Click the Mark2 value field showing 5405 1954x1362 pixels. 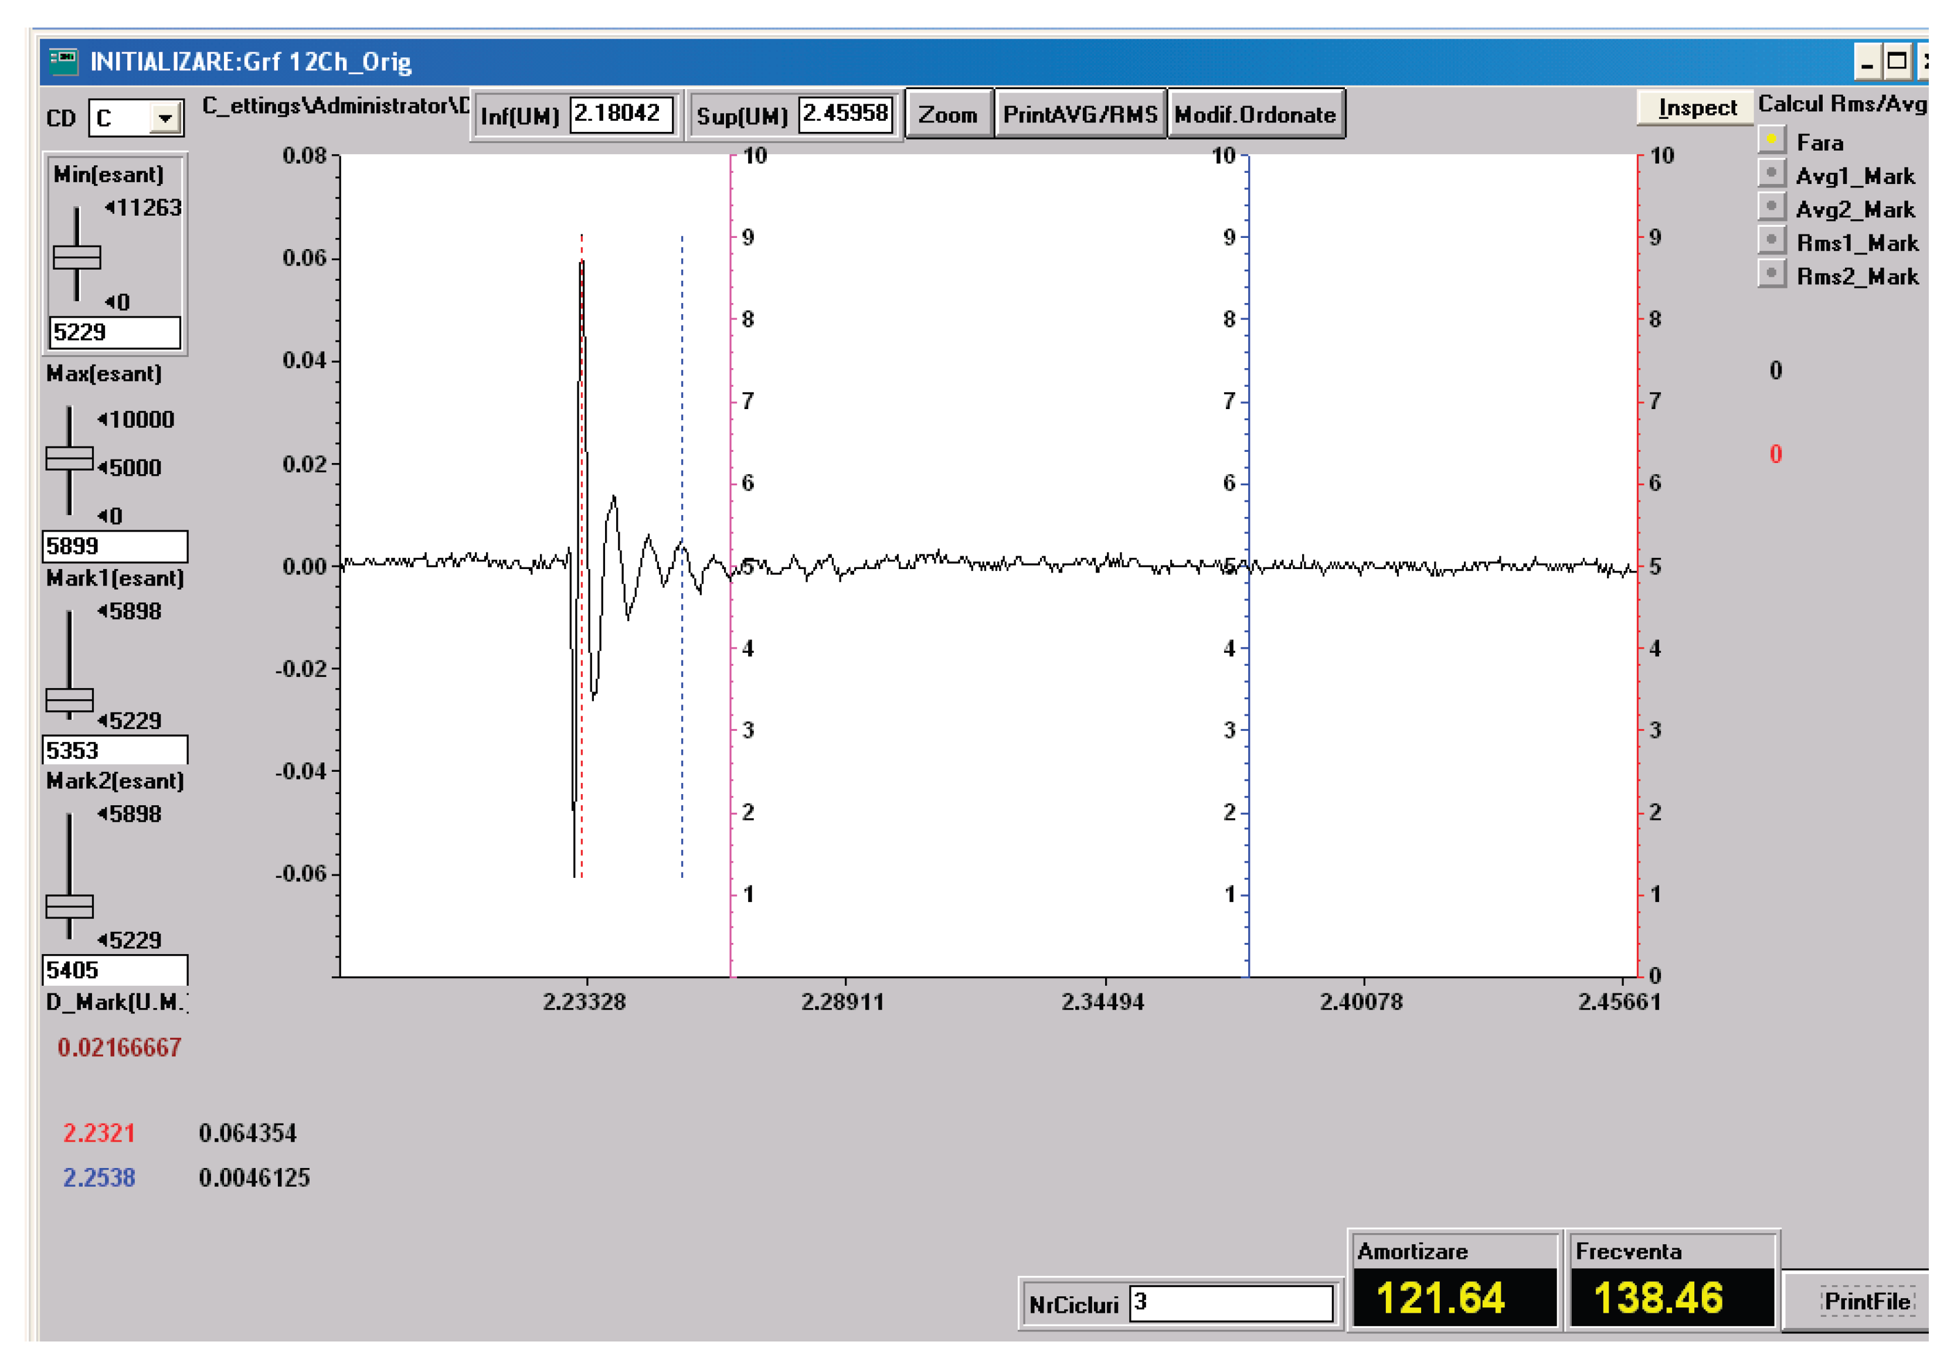(114, 970)
